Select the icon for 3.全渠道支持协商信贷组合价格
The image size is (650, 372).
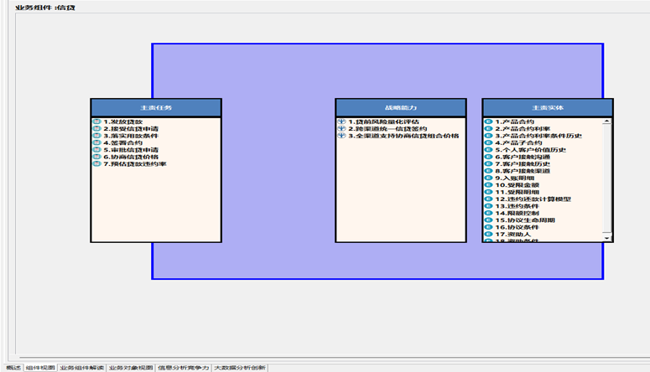coord(341,136)
